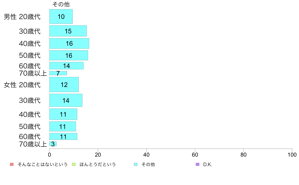
Task: Click the female 70歳以上 bar showing 3
Action: pyautogui.click(x=53, y=144)
